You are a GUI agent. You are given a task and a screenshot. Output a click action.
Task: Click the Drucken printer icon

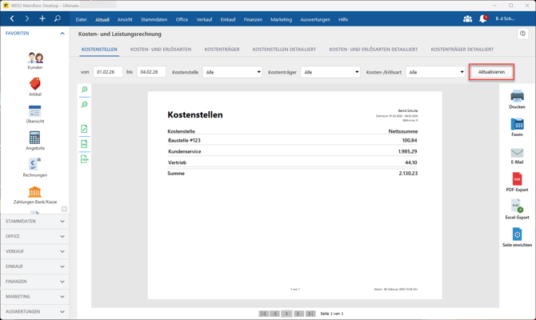tap(517, 99)
